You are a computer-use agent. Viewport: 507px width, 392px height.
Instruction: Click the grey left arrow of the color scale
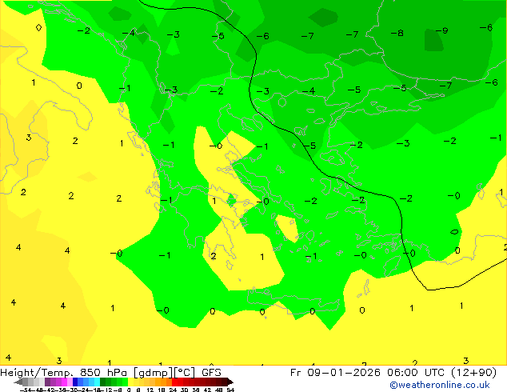[x=18, y=382]
